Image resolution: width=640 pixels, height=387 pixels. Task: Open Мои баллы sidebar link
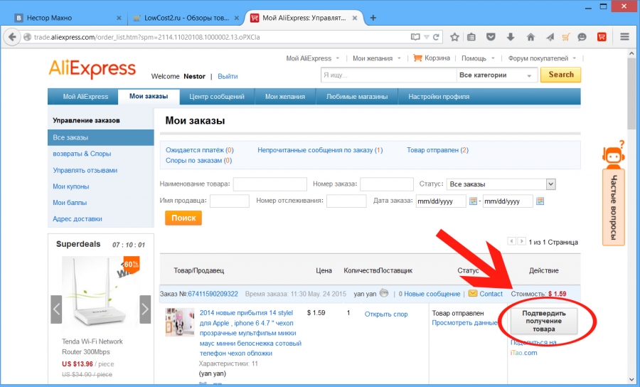tap(70, 203)
